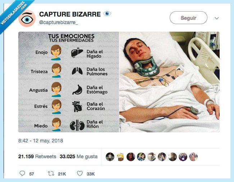
Task: Open the 8:42 - 12 may. 2018 timestamp
Action: pyautogui.click(x=41, y=141)
